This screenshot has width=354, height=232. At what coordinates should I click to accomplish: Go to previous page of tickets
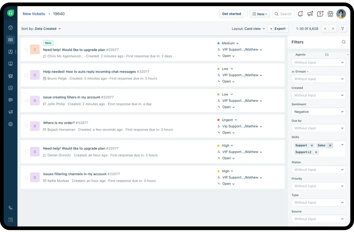(x=325, y=29)
